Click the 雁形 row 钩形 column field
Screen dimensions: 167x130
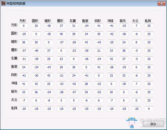tap(99, 50)
